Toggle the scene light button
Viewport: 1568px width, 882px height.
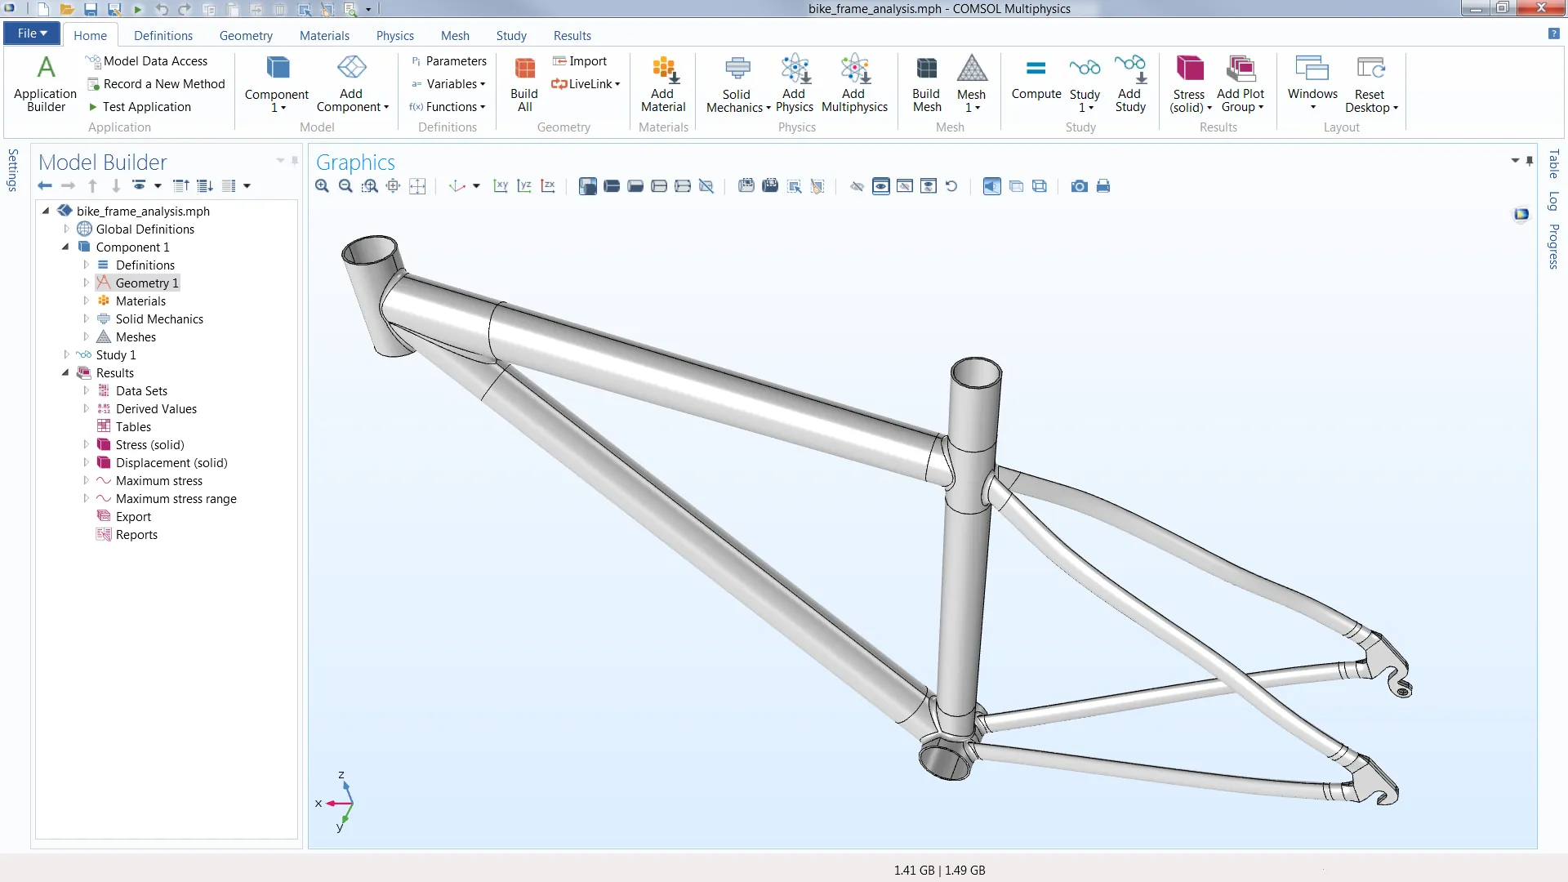991,186
